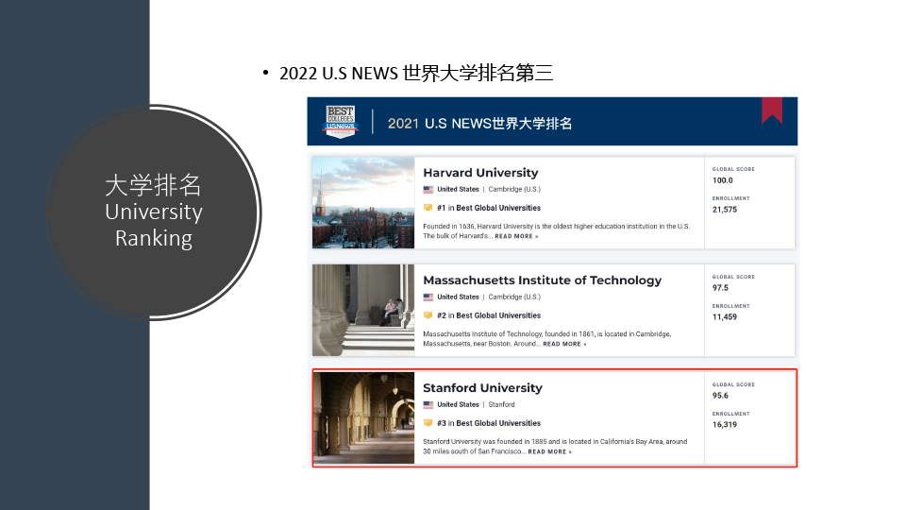Open the Harvard University title link
Image resolution: width=906 pixels, height=510 pixels.
(480, 172)
